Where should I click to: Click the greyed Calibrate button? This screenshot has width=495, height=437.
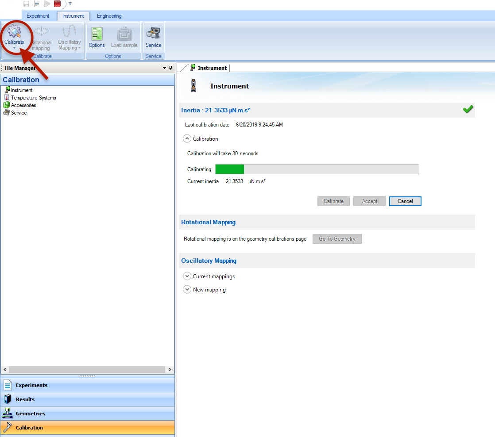pyautogui.click(x=333, y=201)
